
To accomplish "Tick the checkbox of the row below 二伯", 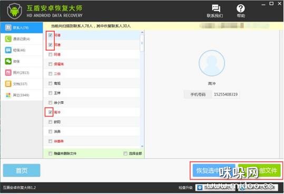I will pyautogui.click(x=51, y=83).
